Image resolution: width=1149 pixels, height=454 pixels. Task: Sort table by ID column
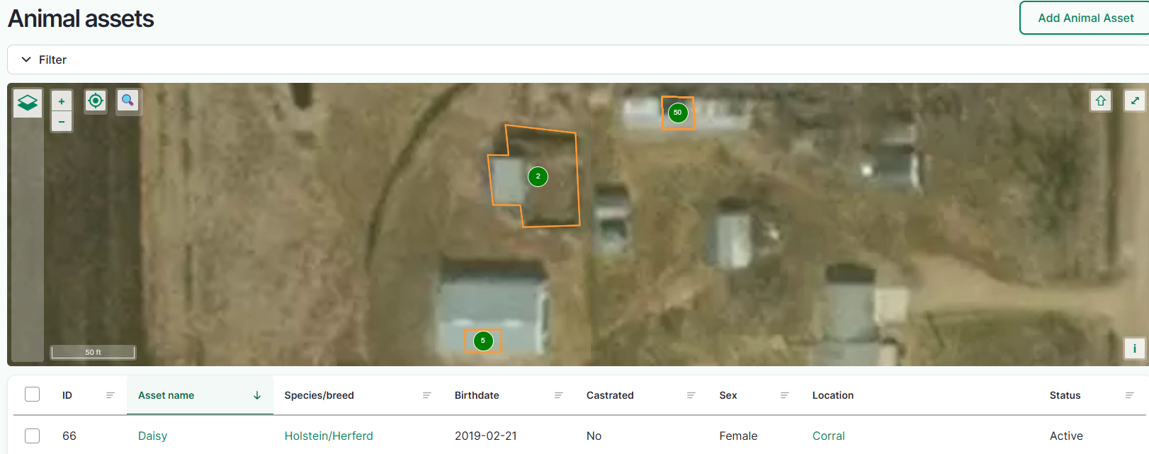[x=67, y=395]
